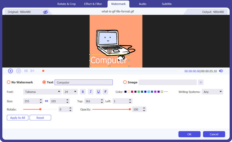Pick the red color swatch
Viewport: 232px width, 142px height.
[x=132, y=92]
